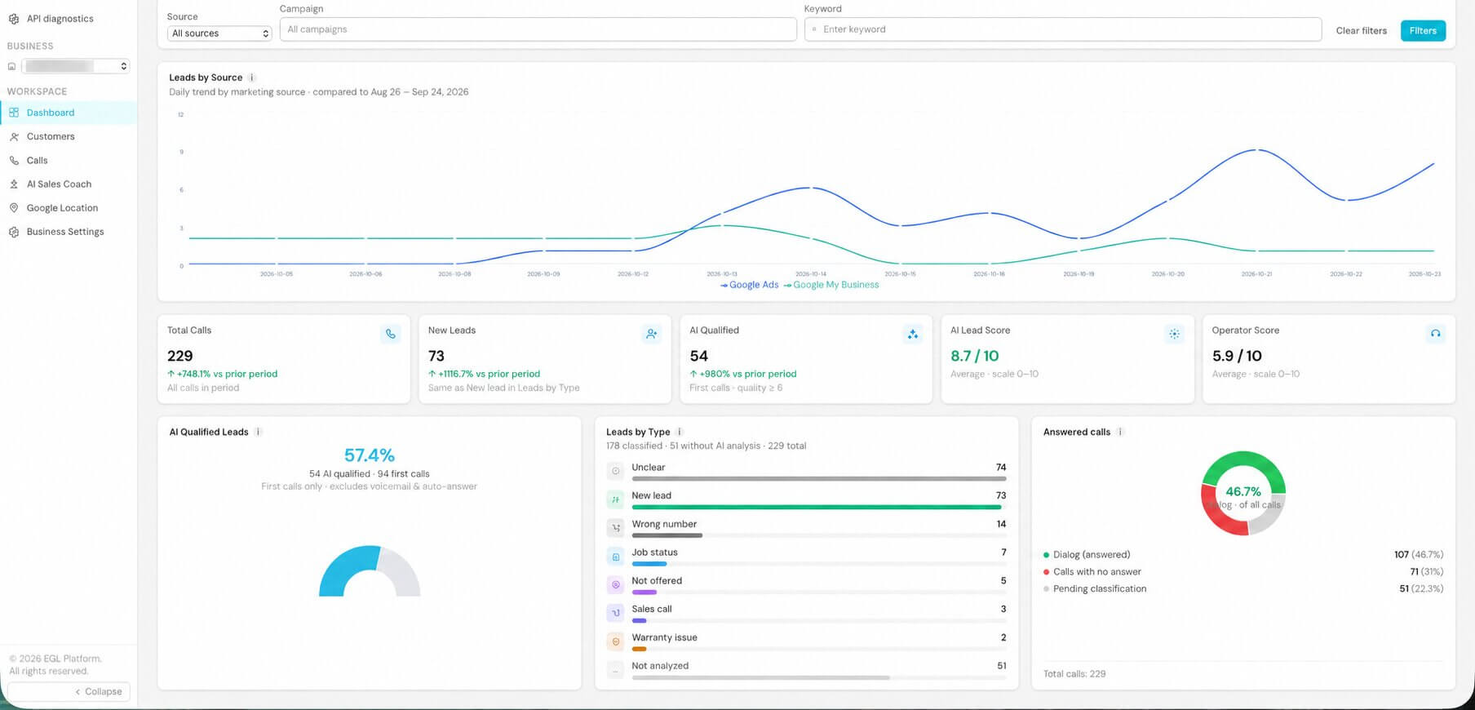Click the New lead type icon
The width and height of the screenshot is (1475, 710).
coord(616,499)
